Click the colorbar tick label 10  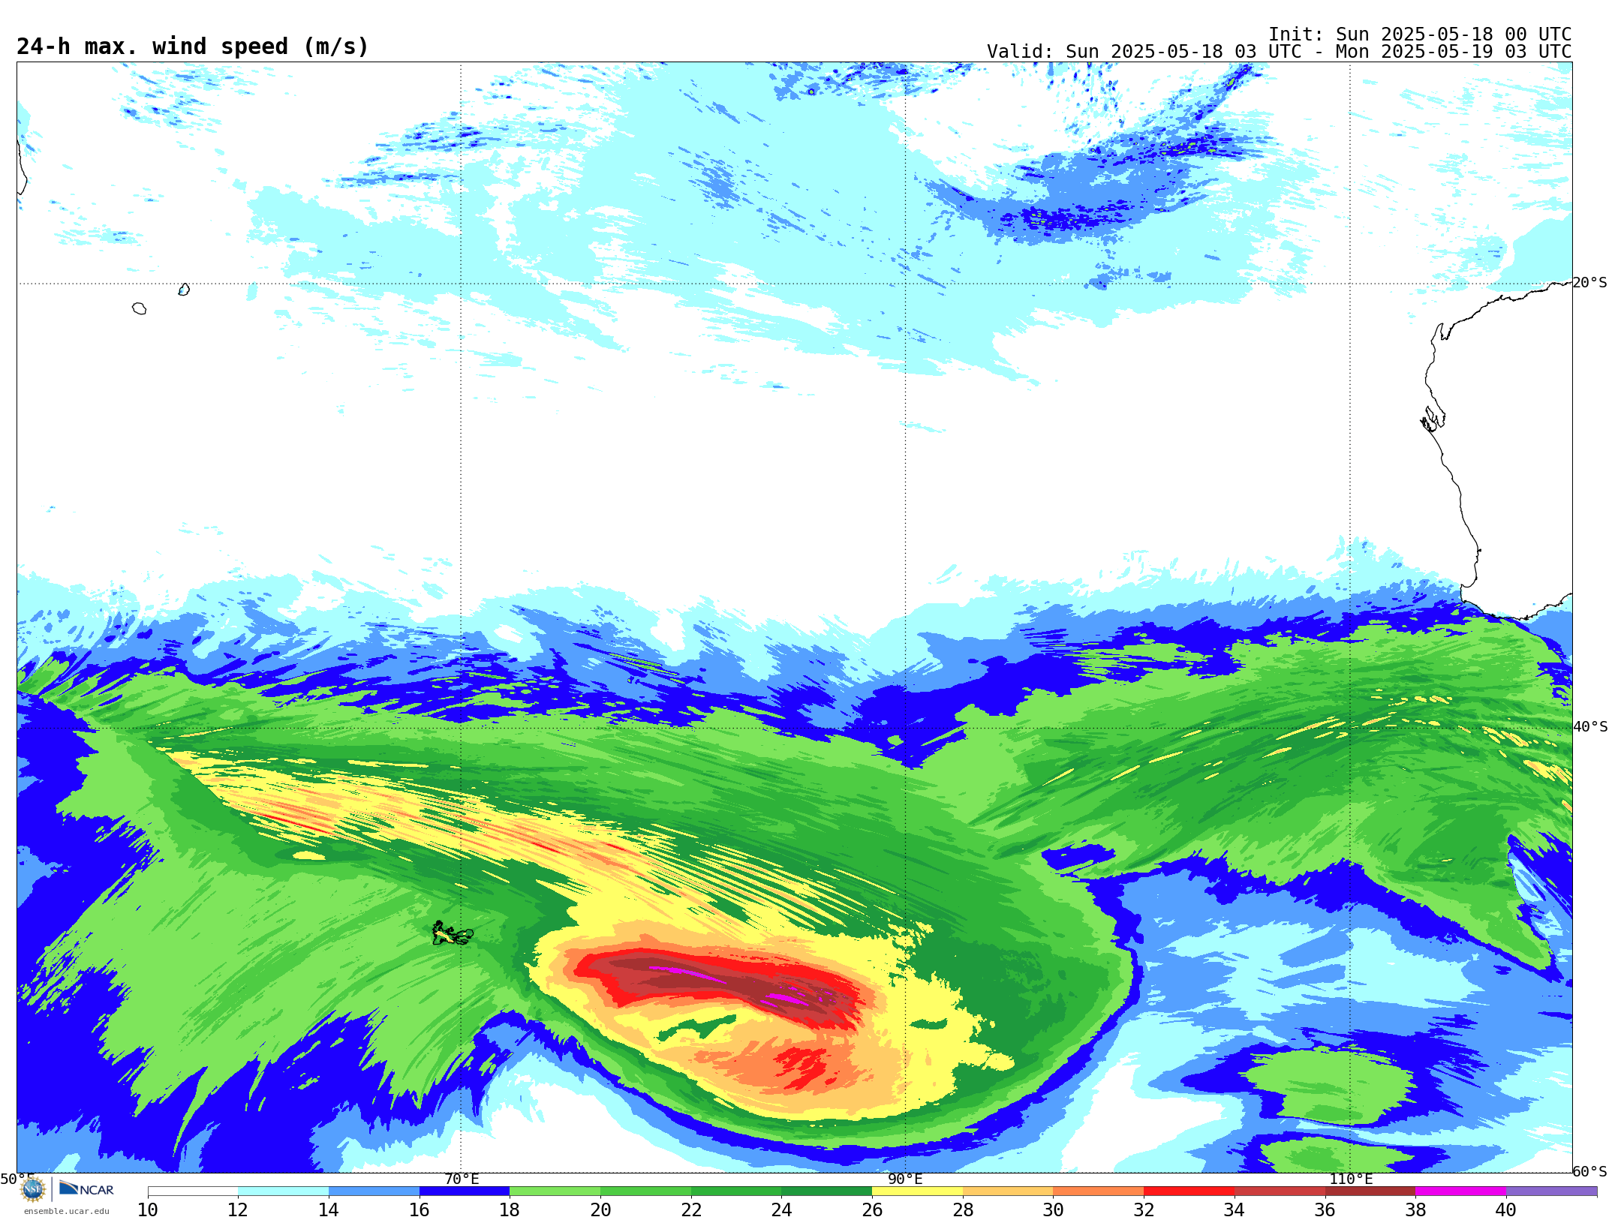(x=148, y=1209)
